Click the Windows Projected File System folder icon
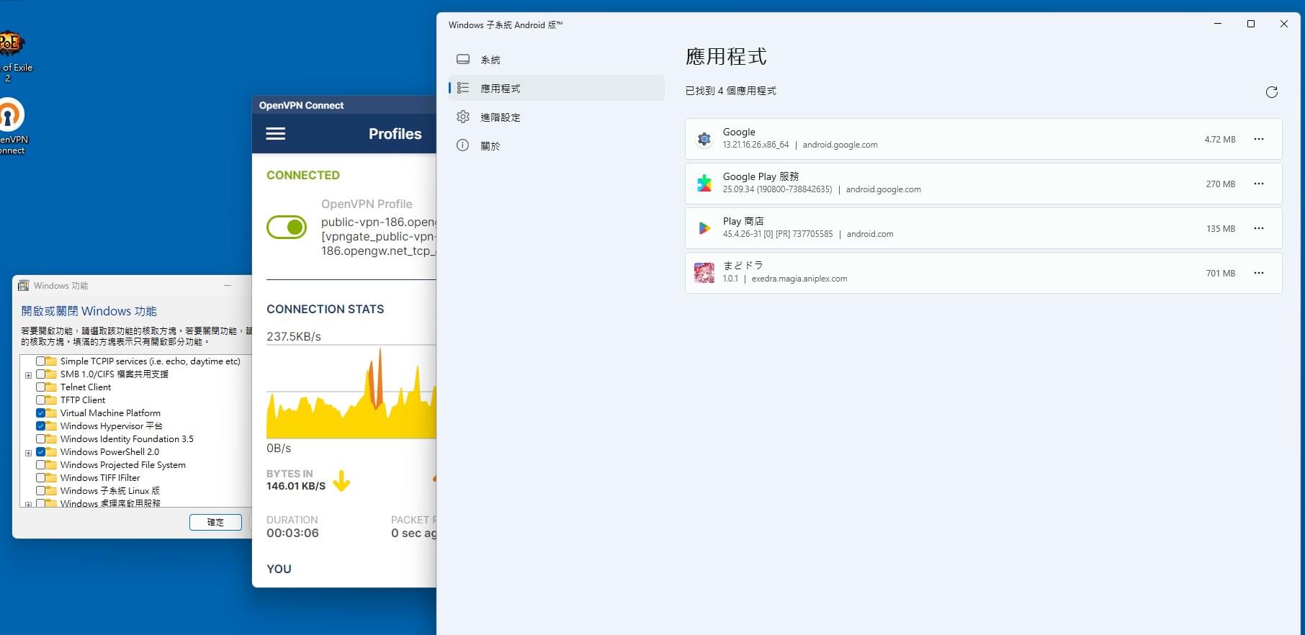 tap(51, 465)
